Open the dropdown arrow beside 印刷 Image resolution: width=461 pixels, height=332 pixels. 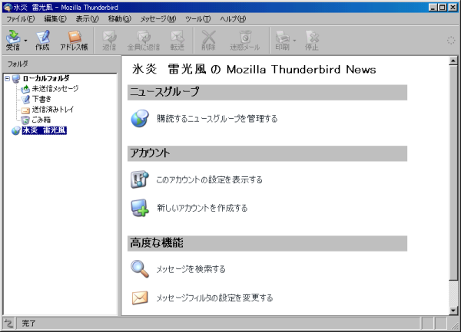294,40
